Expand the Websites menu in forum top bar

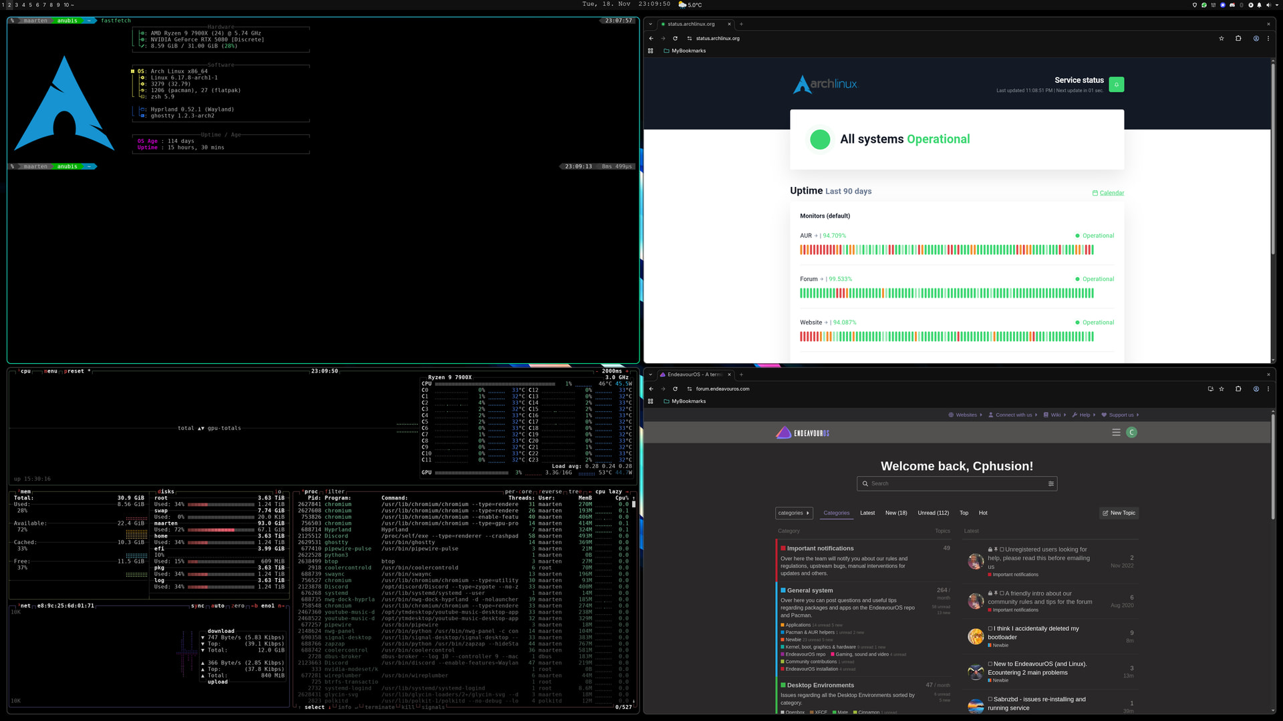[966, 415]
